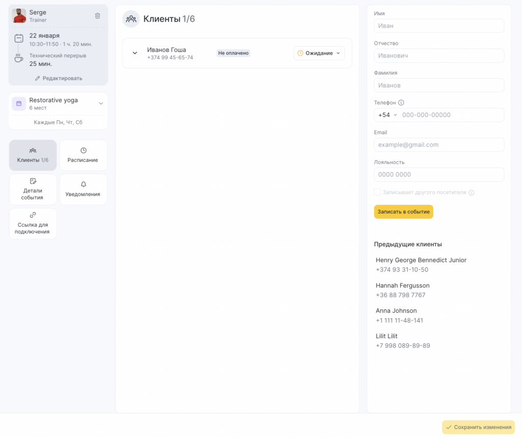Click the info icon beside Телефон label
Image resolution: width=522 pixels, height=438 pixels.
(401, 103)
